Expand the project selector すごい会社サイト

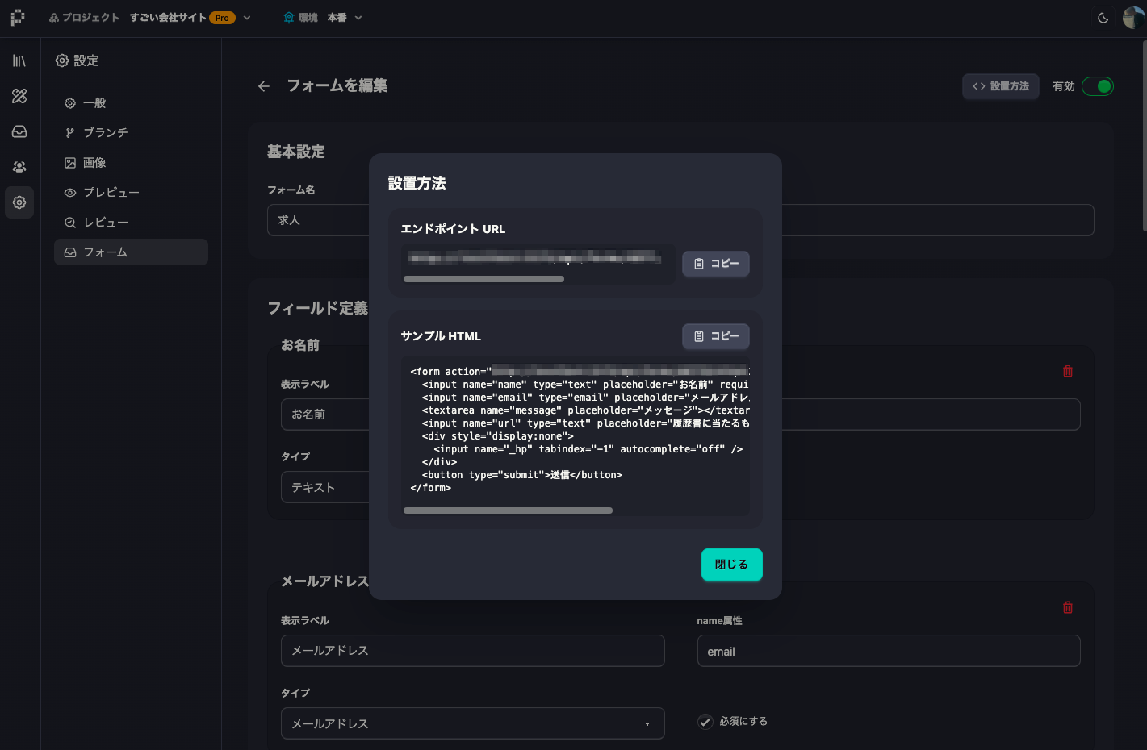(190, 18)
